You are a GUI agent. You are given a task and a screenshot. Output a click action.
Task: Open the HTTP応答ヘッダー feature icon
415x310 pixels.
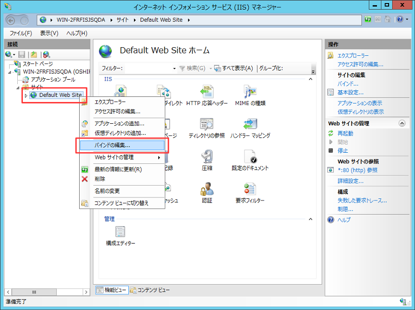[206, 95]
